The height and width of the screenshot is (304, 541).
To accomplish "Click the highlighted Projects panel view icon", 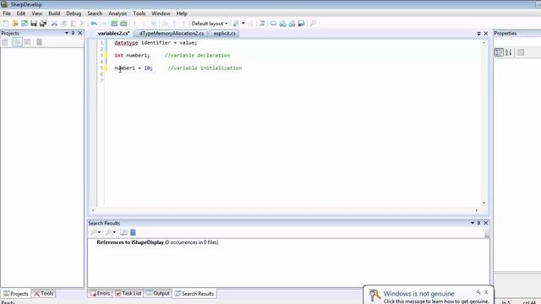I will pyautogui.click(x=17, y=42).
